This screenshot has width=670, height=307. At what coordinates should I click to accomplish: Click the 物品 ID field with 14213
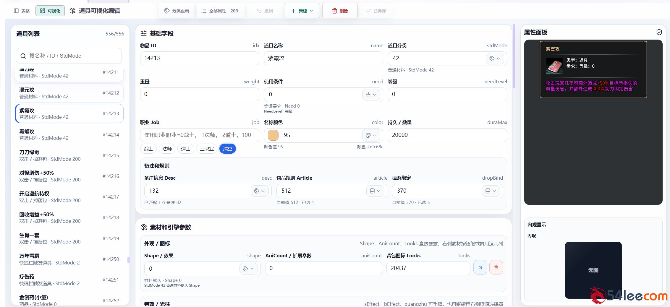tap(200, 58)
